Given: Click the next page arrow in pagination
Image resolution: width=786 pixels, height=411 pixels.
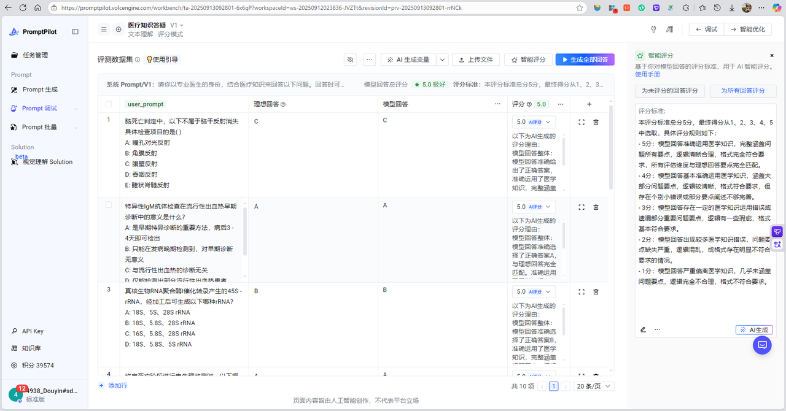Looking at the screenshot, I should (566, 386).
